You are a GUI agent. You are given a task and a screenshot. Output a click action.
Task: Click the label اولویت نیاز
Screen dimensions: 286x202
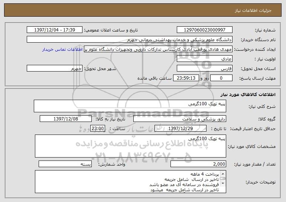coord(265,59)
